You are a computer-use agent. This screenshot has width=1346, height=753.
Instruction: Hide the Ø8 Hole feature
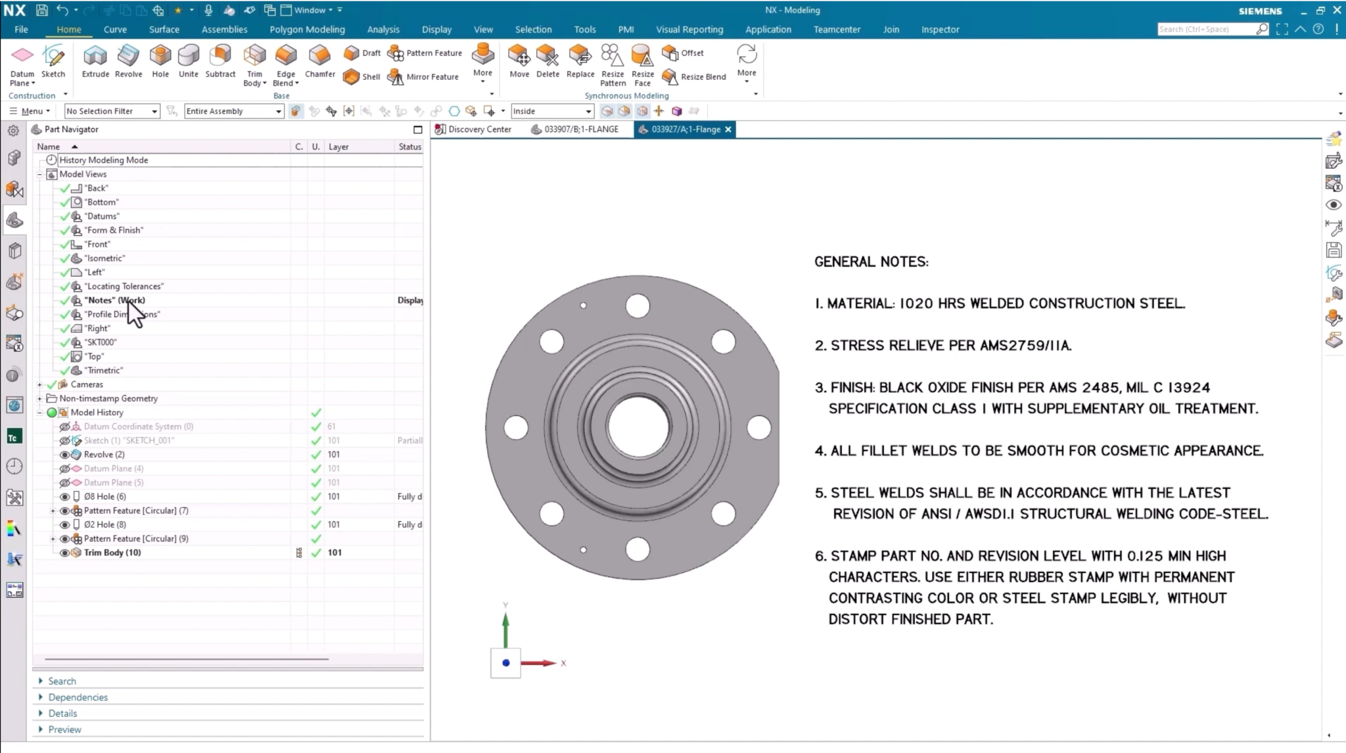(65, 496)
